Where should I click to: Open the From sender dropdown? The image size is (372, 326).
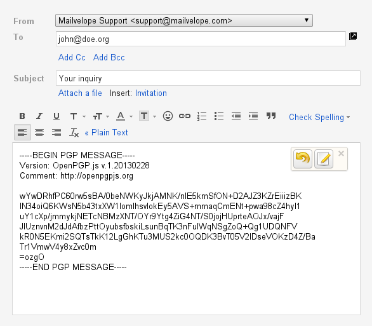coord(184,20)
